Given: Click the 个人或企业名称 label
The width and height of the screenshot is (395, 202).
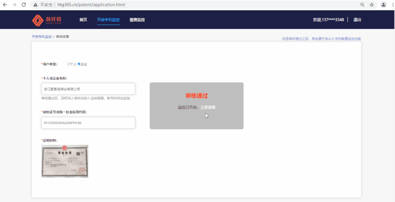Looking at the screenshot, I should 54,78.
